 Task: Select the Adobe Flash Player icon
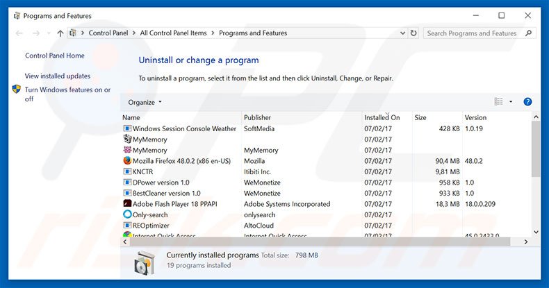[127, 203]
